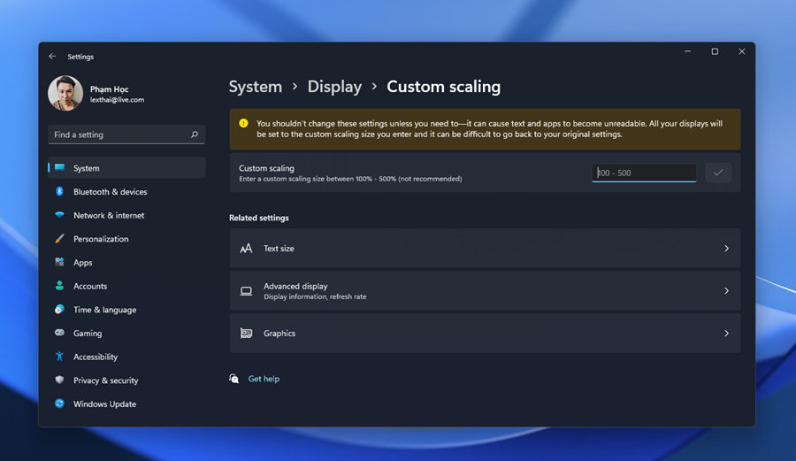Screen dimensions: 796x461
Task: Open the Get help link
Action: [x=264, y=379]
